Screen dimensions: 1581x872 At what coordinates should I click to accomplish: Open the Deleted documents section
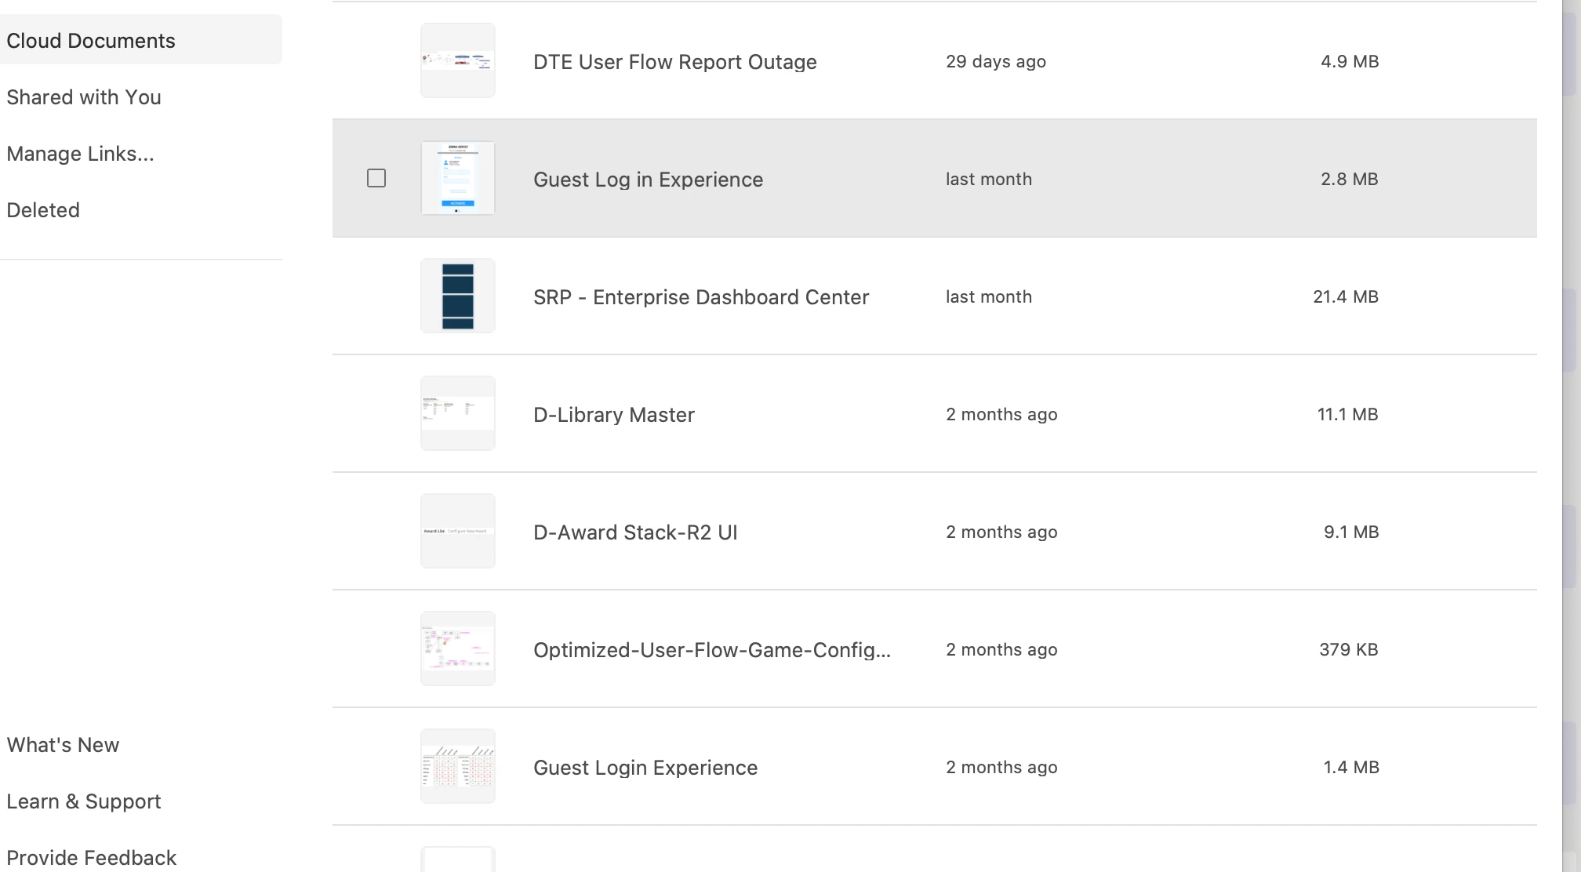pyautogui.click(x=43, y=210)
